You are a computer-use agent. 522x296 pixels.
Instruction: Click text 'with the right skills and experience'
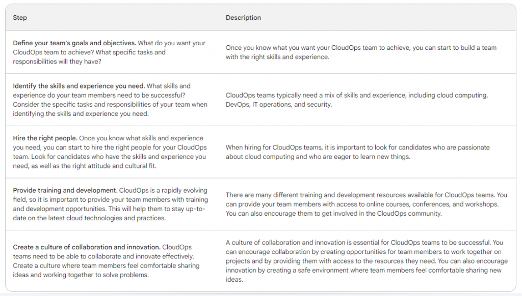pos(277,57)
